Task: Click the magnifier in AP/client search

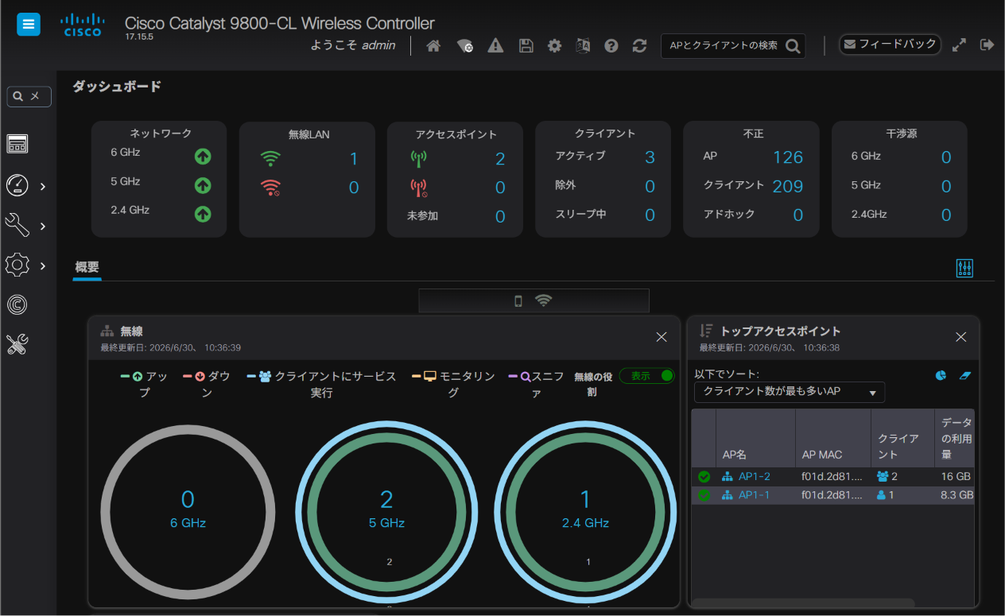Action: (793, 46)
